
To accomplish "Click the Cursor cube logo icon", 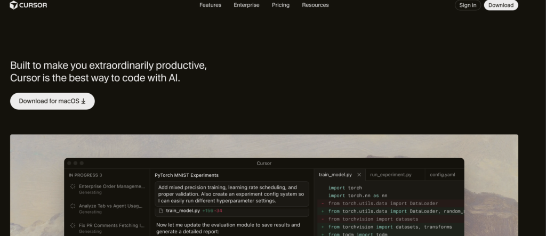I will [x=14, y=5].
